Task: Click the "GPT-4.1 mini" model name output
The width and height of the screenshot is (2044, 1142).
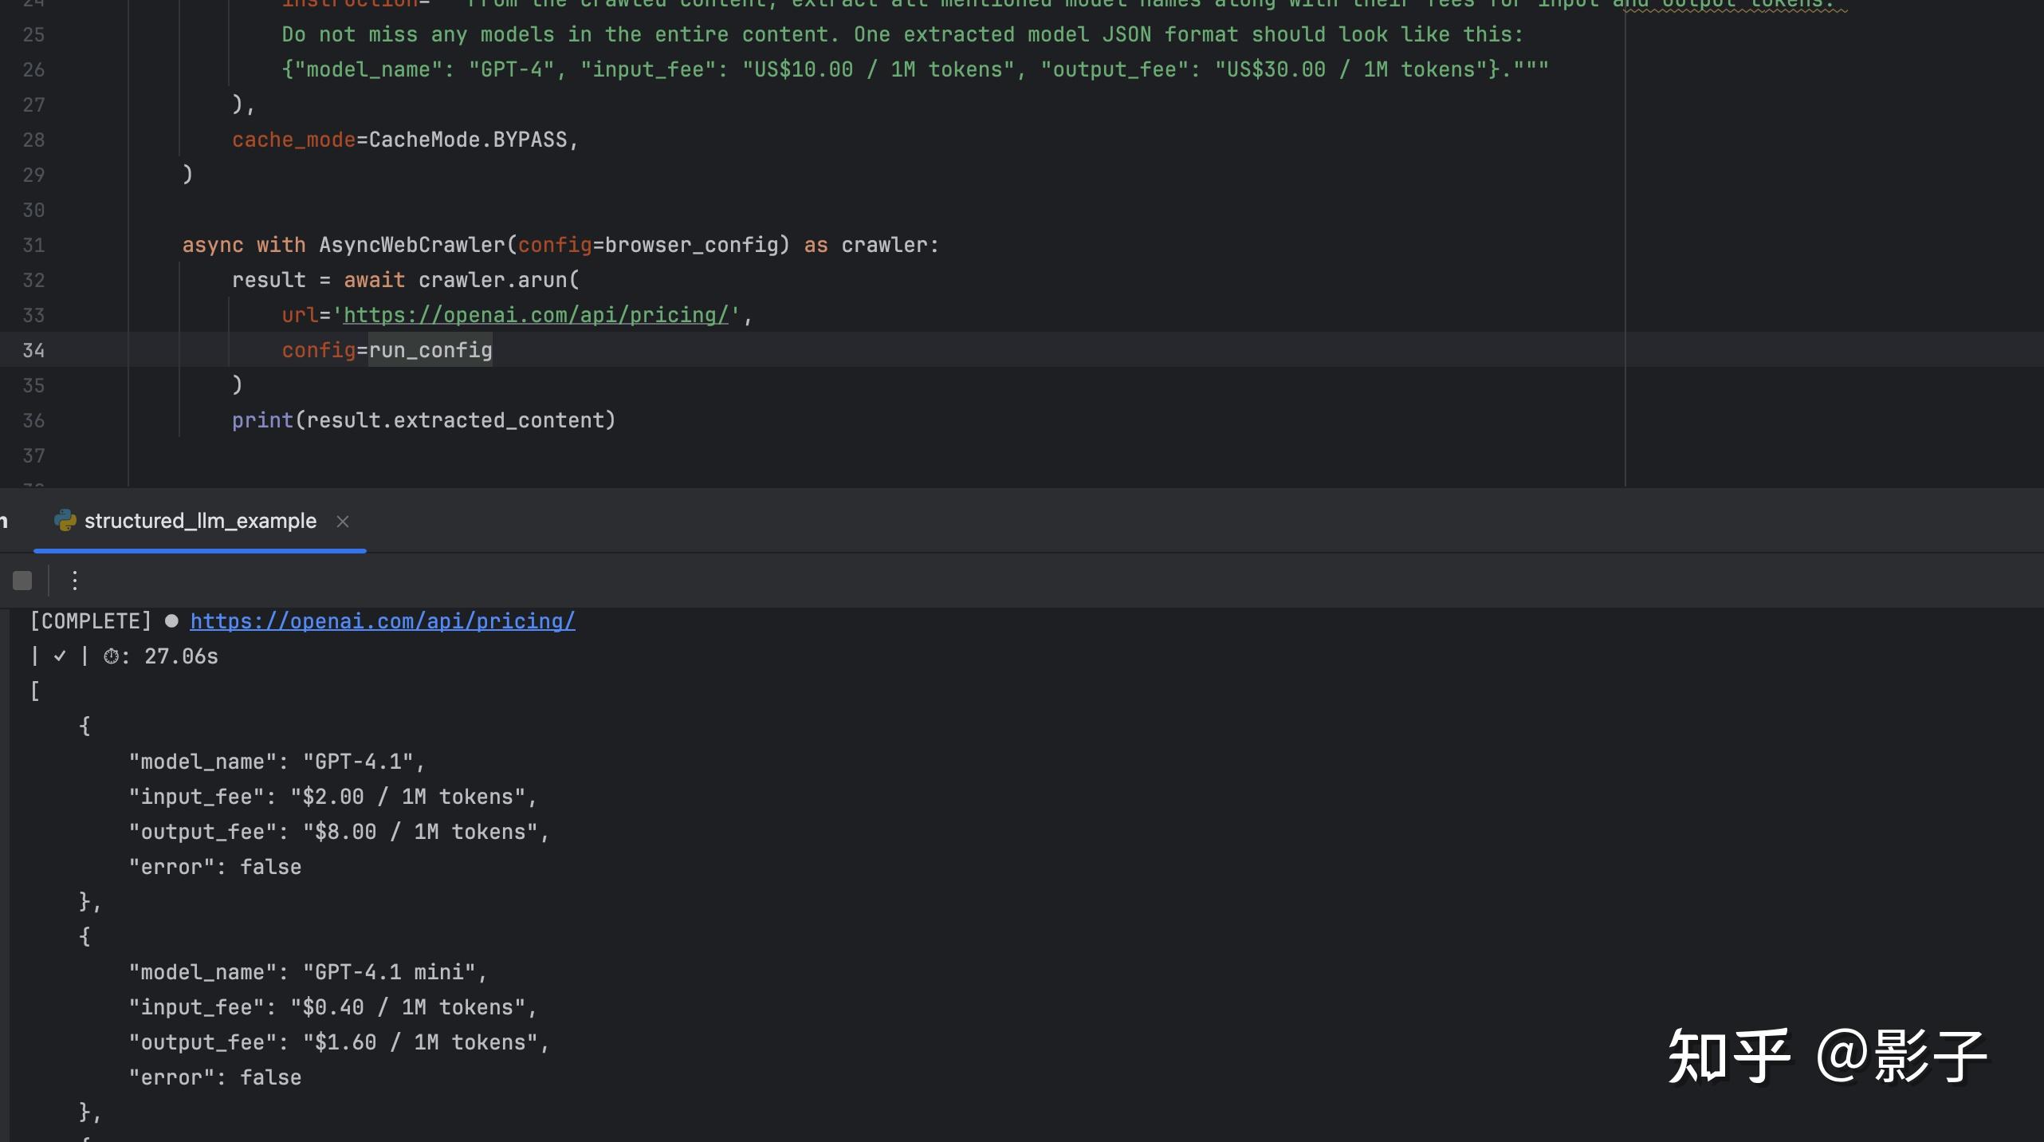Action: [389, 972]
